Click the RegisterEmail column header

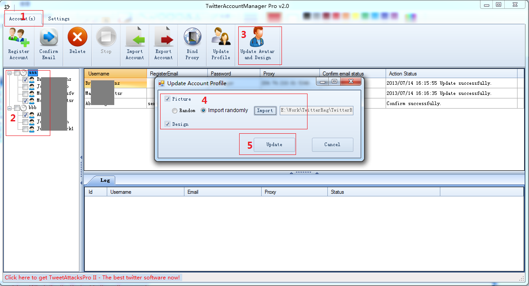177,74
